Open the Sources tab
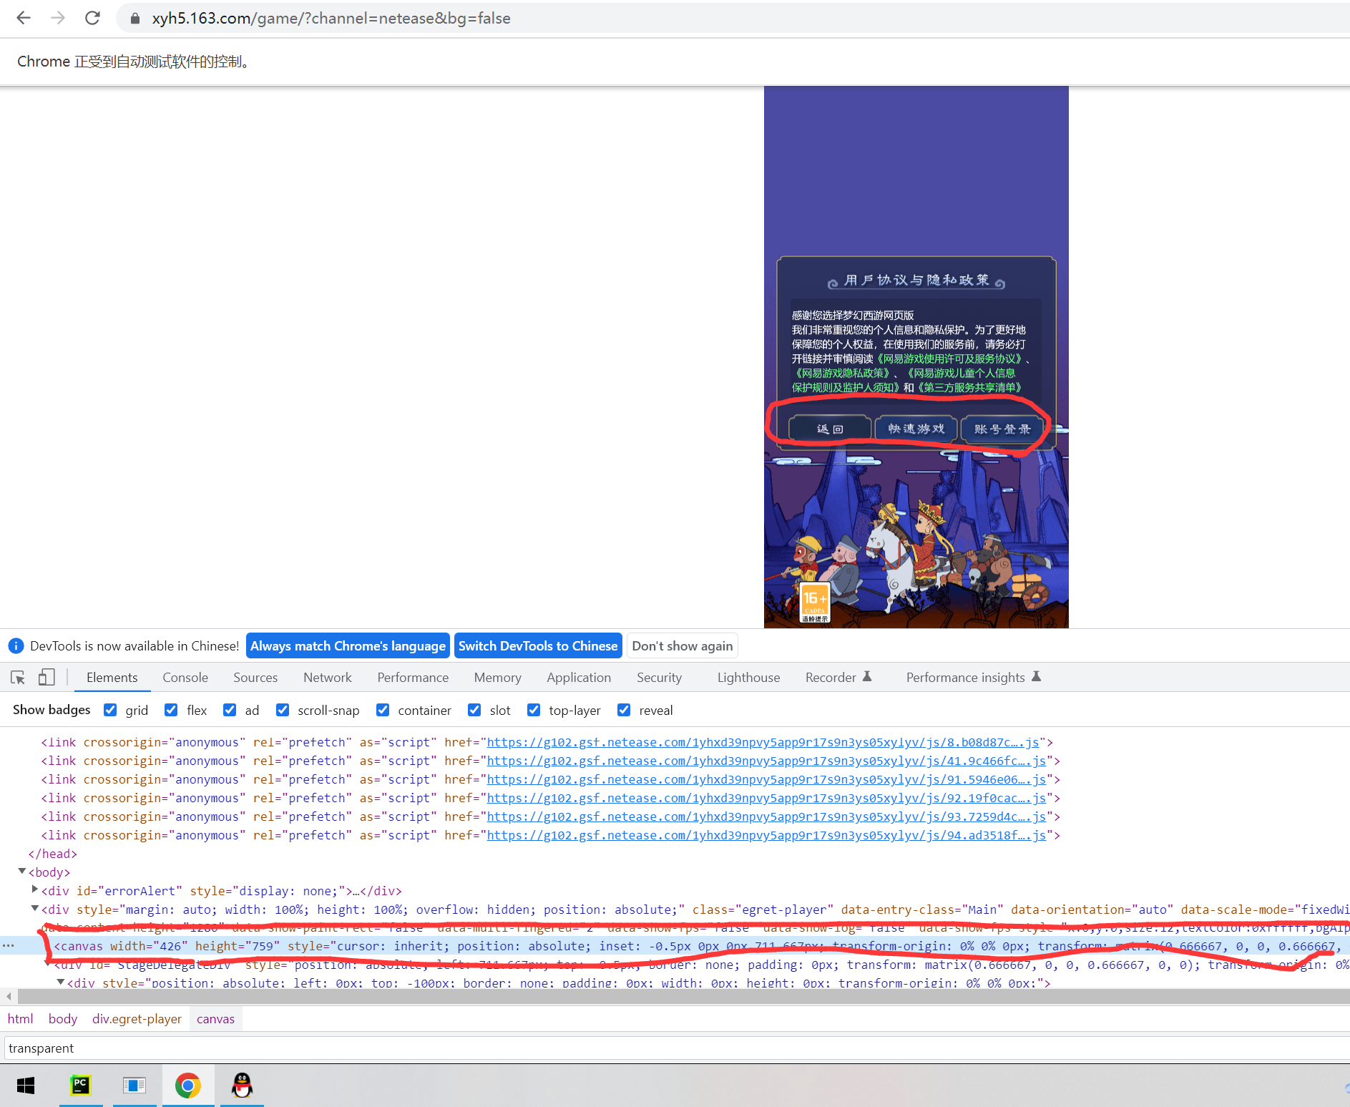Viewport: 1350px width, 1107px height. (255, 677)
